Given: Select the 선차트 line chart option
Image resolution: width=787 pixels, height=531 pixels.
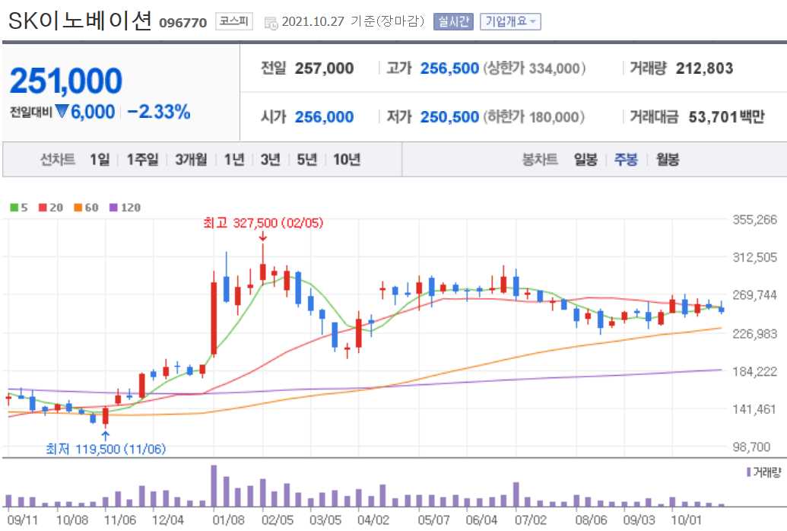Looking at the screenshot, I should click(56, 160).
